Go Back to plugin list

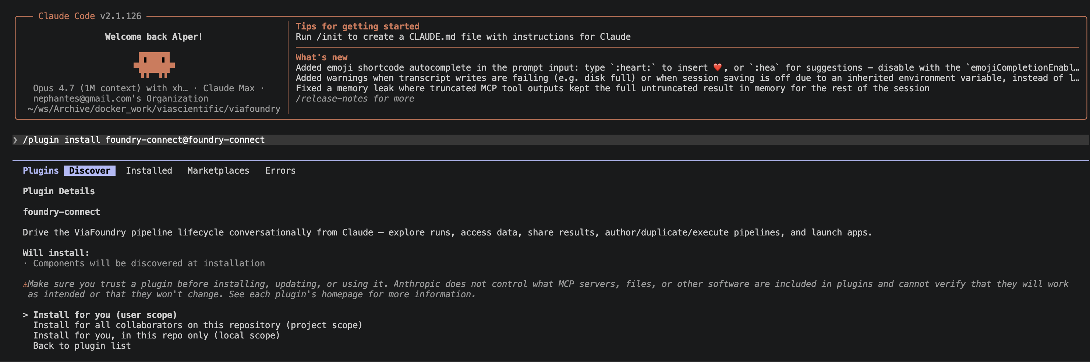tap(82, 346)
